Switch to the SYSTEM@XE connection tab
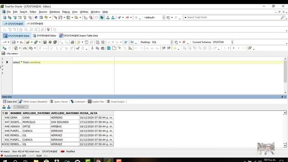Screen dimensions: 288x162 click(35, 24)
